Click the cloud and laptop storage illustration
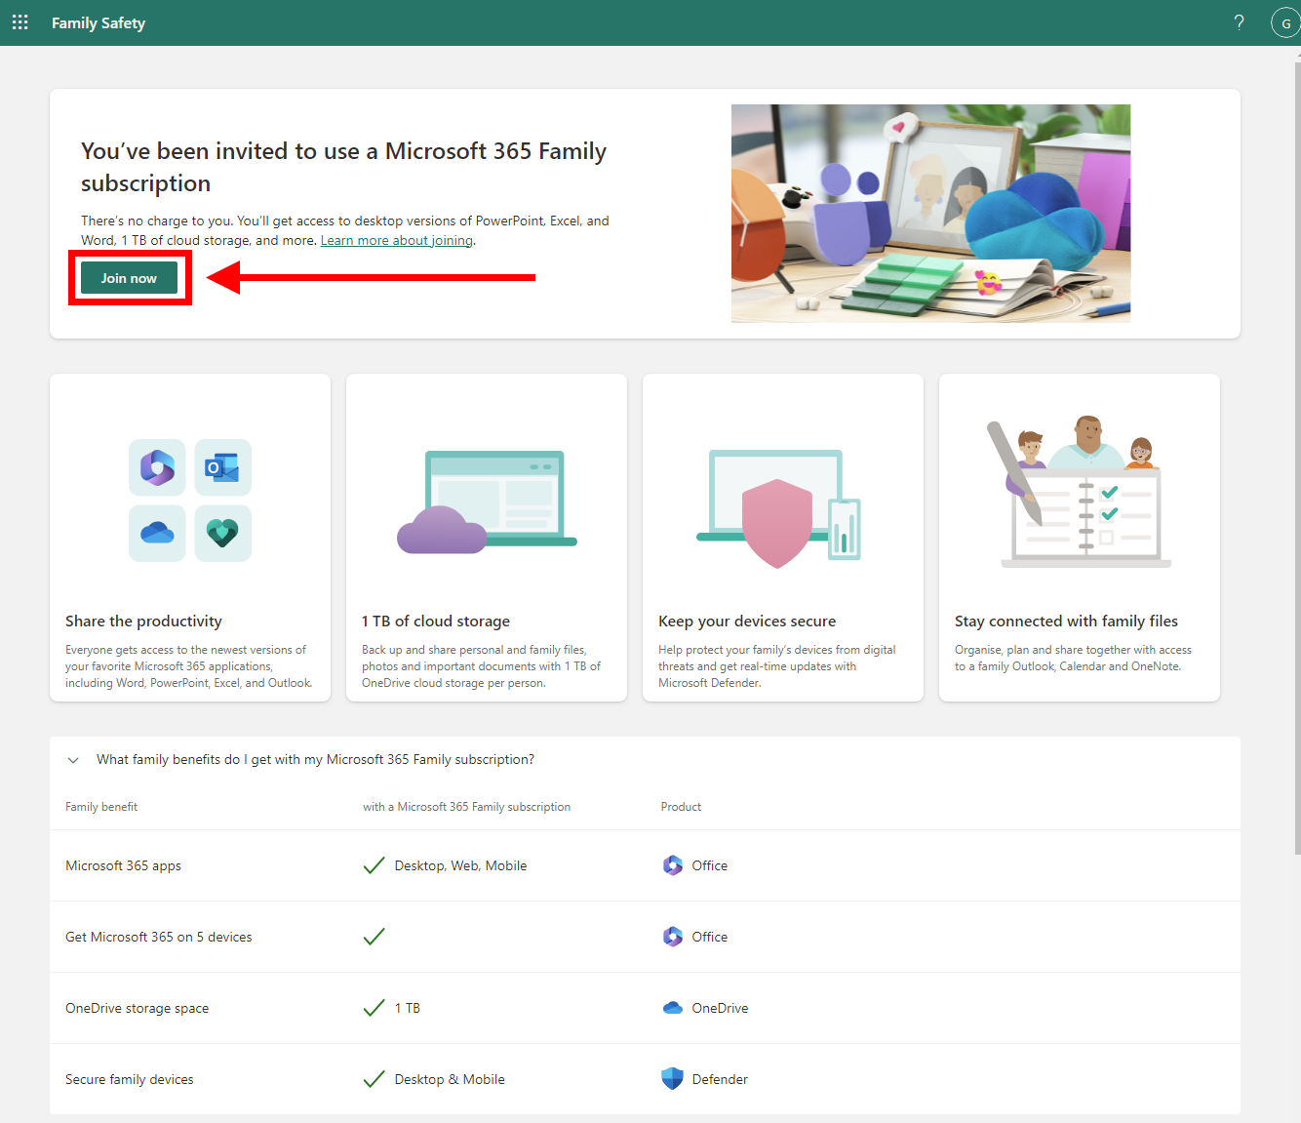Viewport: 1301px width, 1123px height. click(487, 501)
